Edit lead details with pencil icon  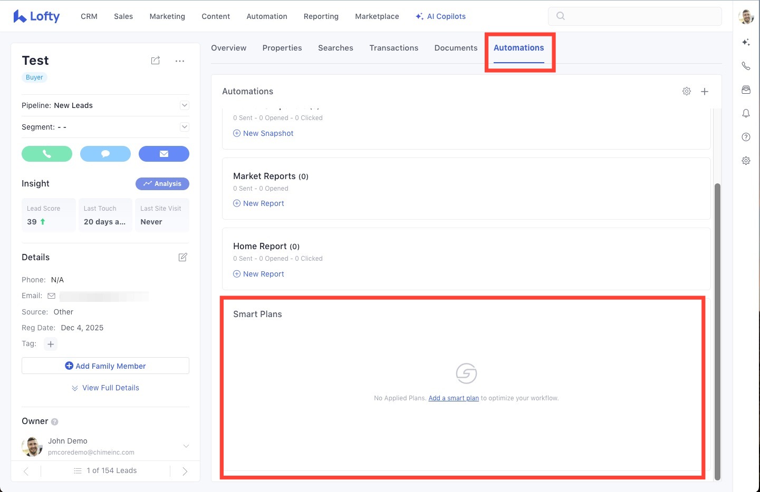click(x=183, y=257)
